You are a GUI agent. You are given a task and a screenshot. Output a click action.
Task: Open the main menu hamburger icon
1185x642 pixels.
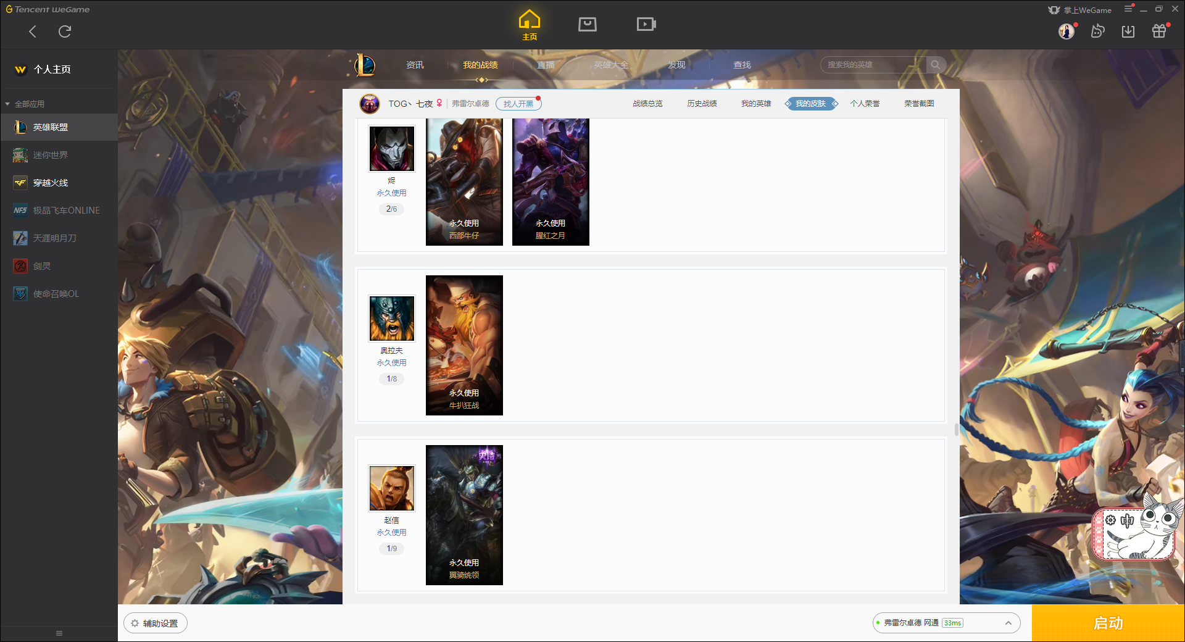(x=1128, y=9)
